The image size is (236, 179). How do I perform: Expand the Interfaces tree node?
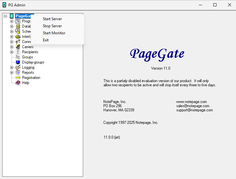[x=12, y=37]
